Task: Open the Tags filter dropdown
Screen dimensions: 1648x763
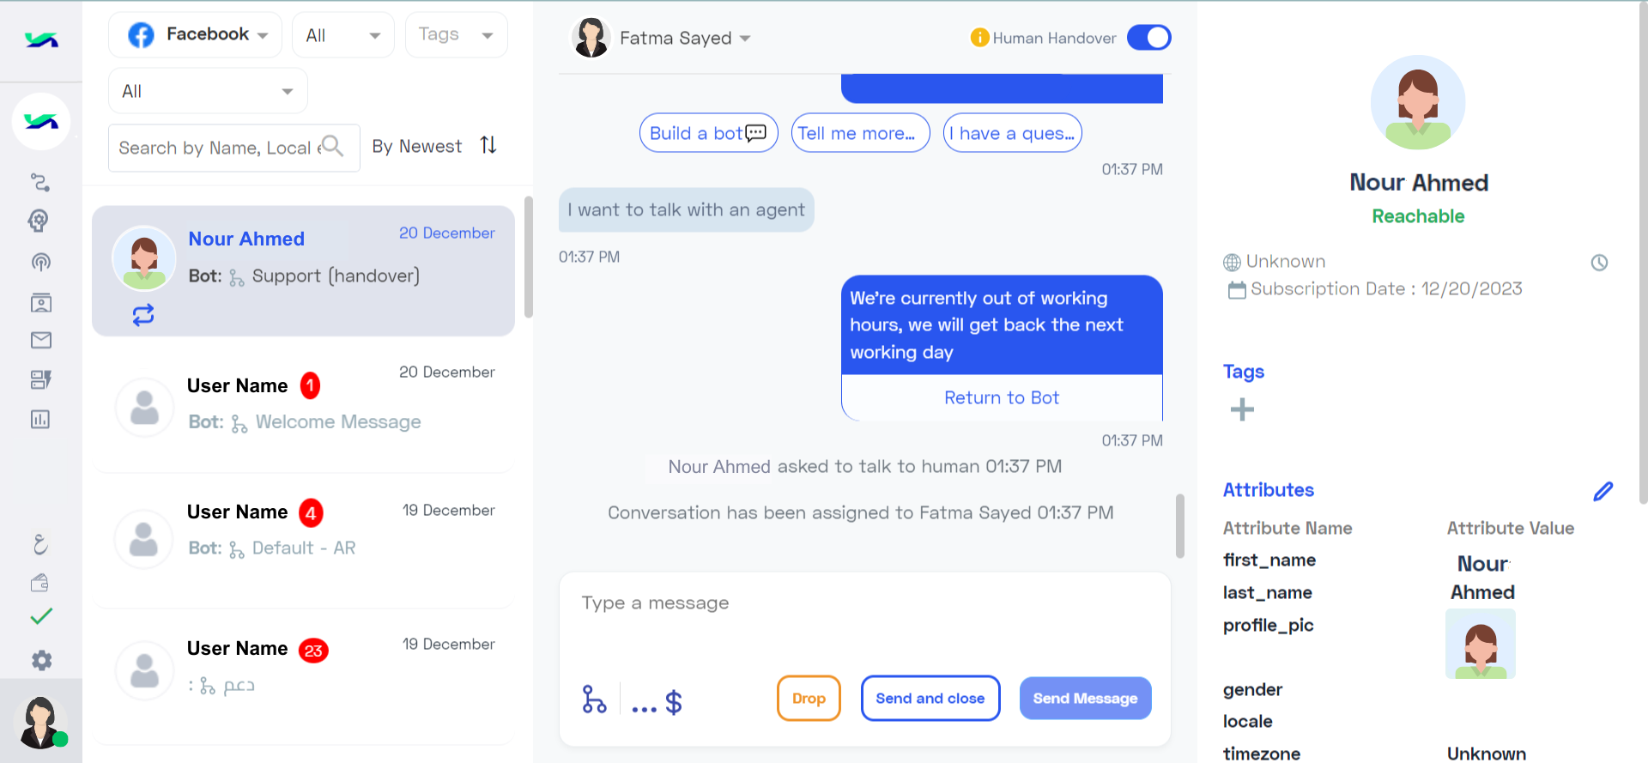Action: 456,35
